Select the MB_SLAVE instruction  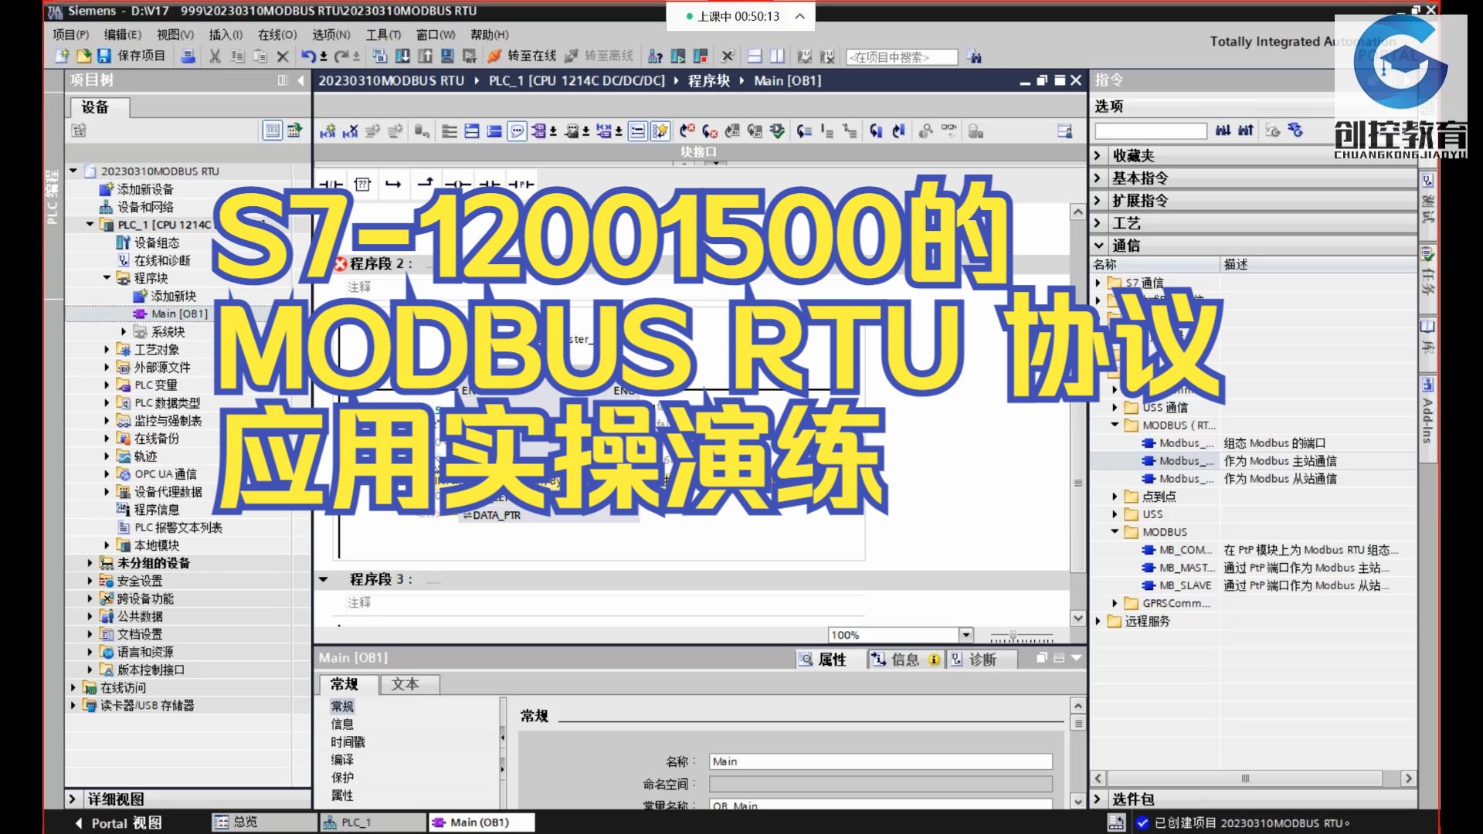pos(1186,585)
